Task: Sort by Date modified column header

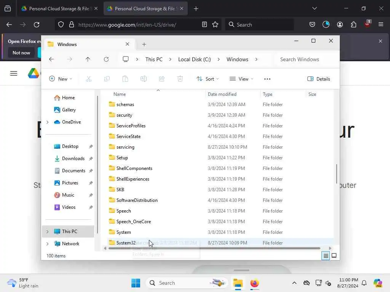Action: [x=222, y=94]
